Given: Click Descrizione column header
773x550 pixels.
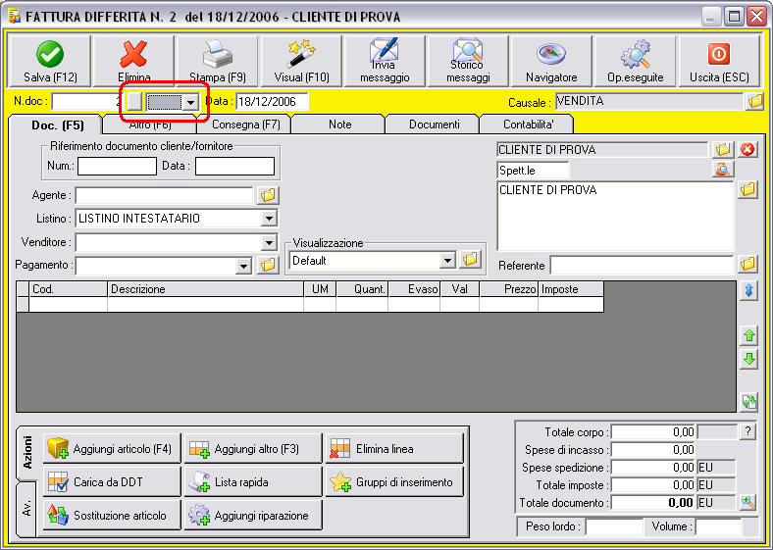Looking at the screenshot, I should (206, 289).
